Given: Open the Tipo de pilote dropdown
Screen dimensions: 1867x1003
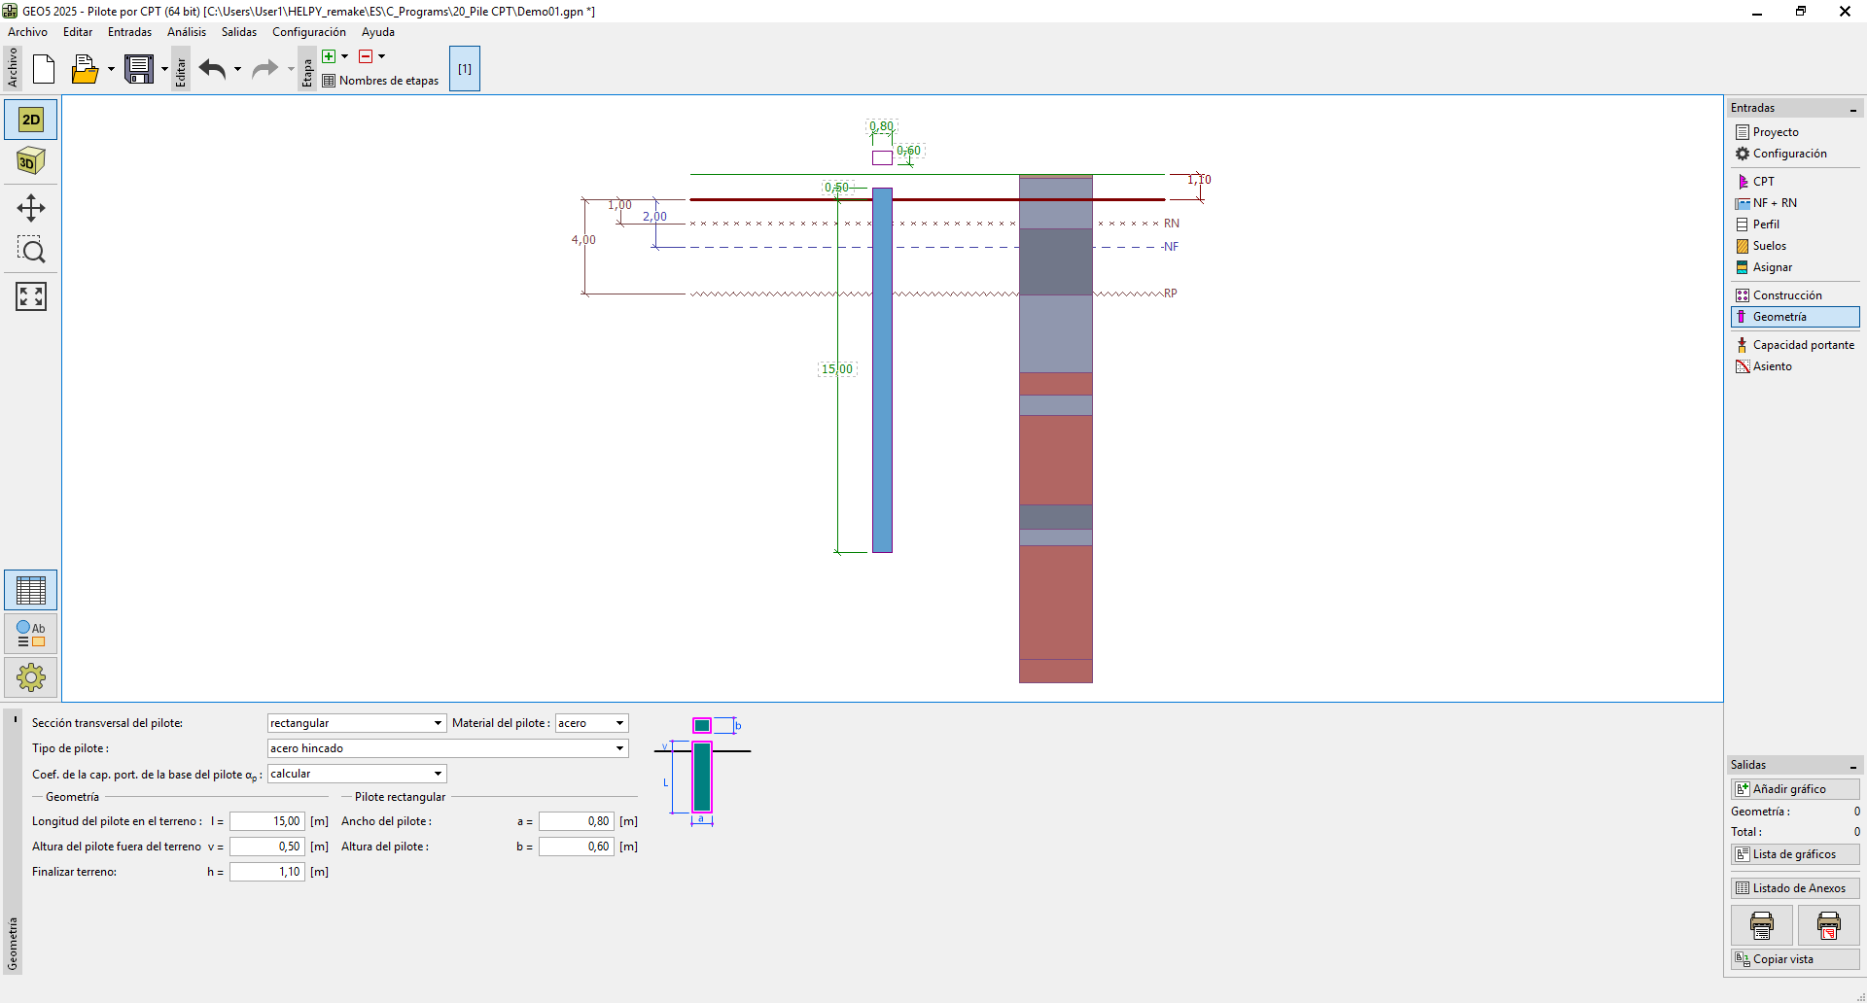Looking at the screenshot, I should (447, 748).
